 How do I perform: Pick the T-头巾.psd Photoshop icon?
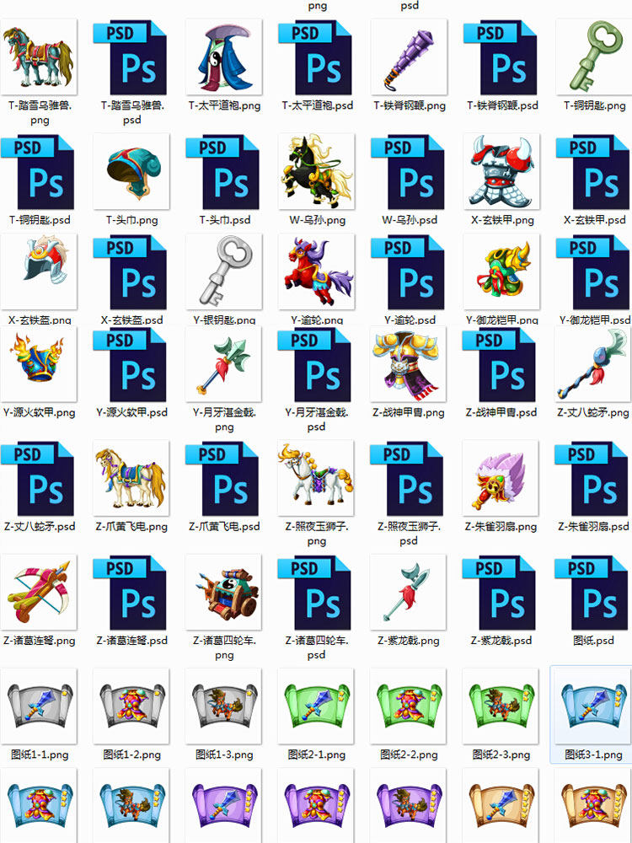[222, 171]
